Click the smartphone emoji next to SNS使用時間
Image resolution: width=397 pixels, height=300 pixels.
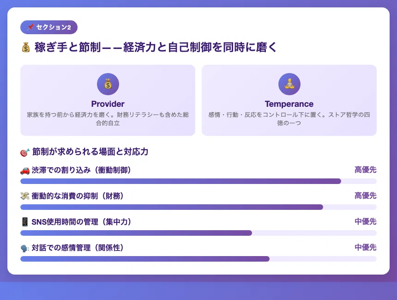25,222
